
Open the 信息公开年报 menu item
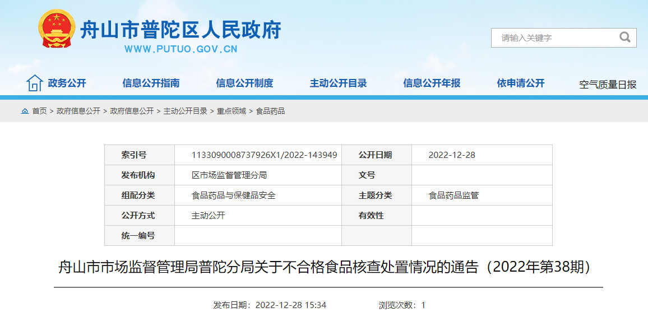pos(432,83)
